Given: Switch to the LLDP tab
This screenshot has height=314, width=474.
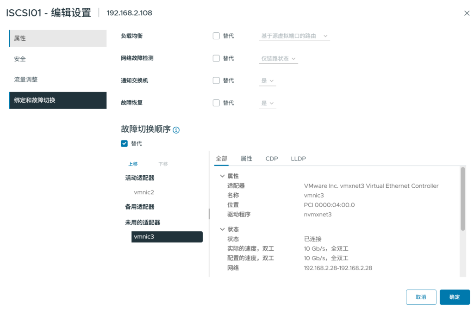Looking at the screenshot, I should pyautogui.click(x=298, y=159).
